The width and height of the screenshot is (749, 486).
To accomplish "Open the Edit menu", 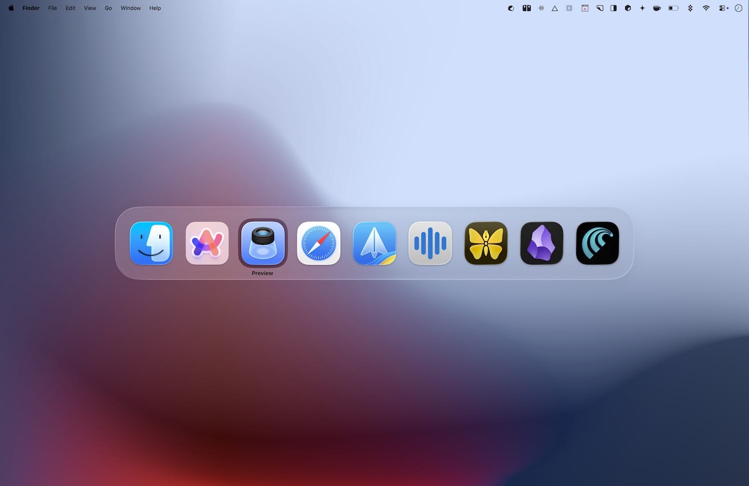I will [70, 8].
